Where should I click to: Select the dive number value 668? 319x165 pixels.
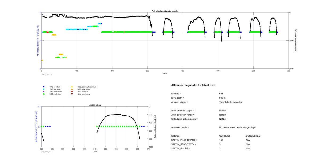[x=221, y=94]
